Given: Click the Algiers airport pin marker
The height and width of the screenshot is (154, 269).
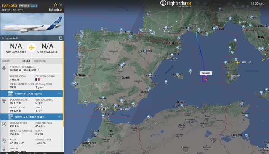Looking at the screenshot, I should pyautogui.click(x=181, y=106).
